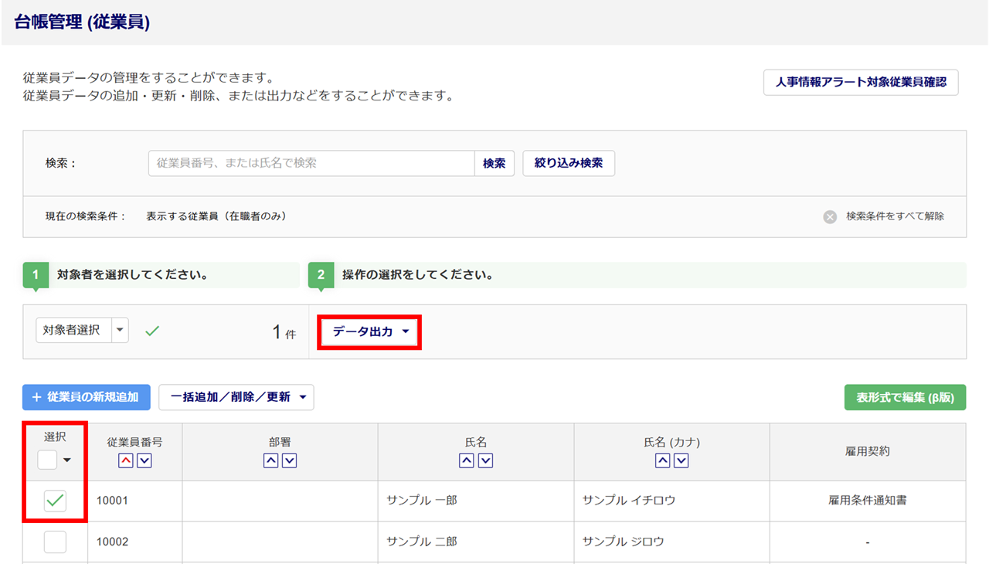This screenshot has height=564, width=989.
Task: Open 人事情報アラート対象従業員確認
Action: tap(861, 82)
